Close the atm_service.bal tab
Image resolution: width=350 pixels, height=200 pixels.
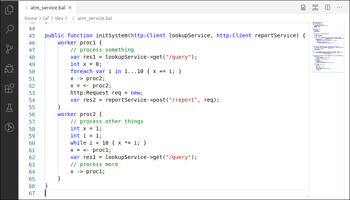click(70, 8)
